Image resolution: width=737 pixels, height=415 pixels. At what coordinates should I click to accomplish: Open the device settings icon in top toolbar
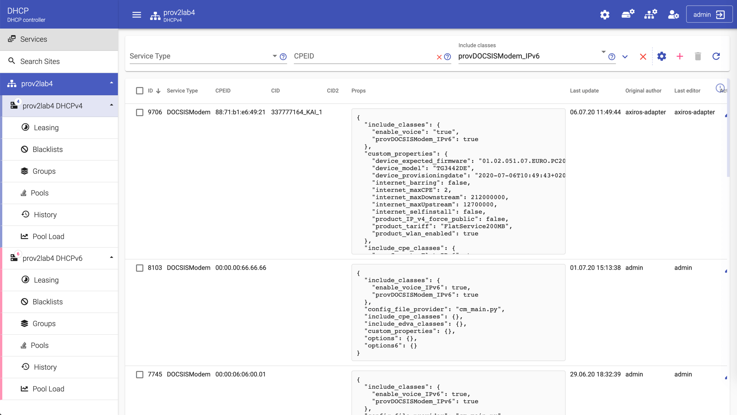point(628,14)
